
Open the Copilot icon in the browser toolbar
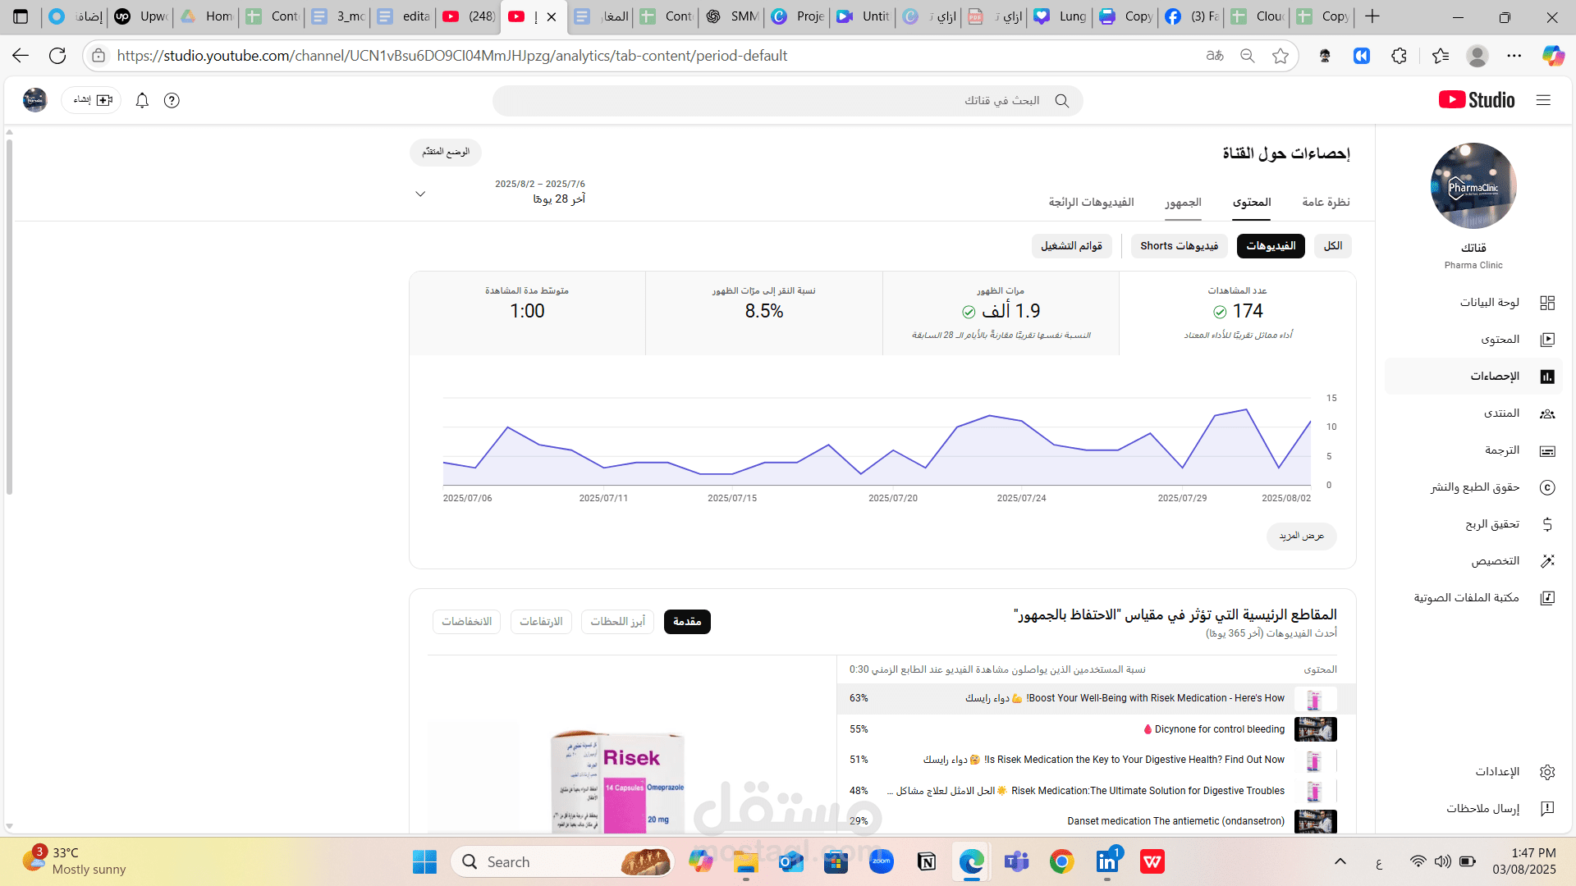click(x=1553, y=56)
